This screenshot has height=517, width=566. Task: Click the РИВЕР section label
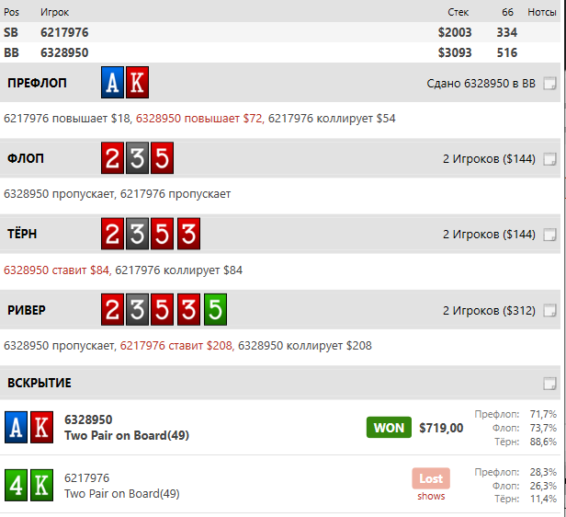(27, 310)
